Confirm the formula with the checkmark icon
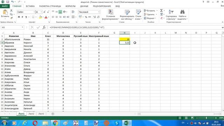Image resolution: width=224 pixels, height=126 pixels. coord(38,27)
